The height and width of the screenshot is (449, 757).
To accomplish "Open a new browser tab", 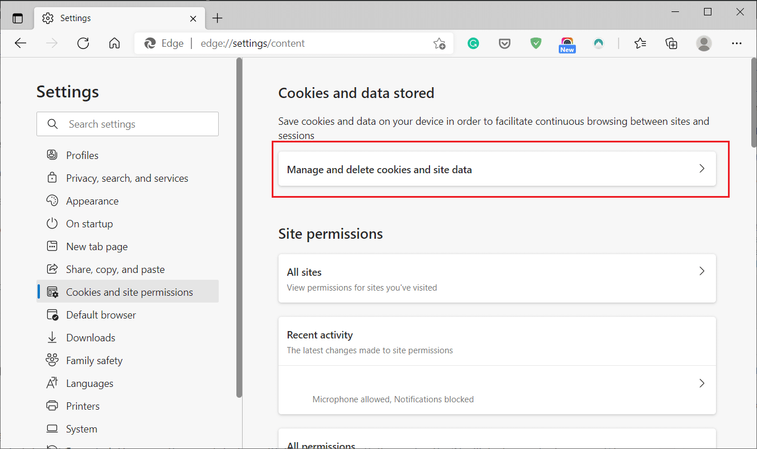I will (x=217, y=18).
